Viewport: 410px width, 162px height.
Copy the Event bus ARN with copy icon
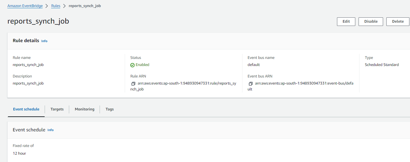[x=251, y=84]
